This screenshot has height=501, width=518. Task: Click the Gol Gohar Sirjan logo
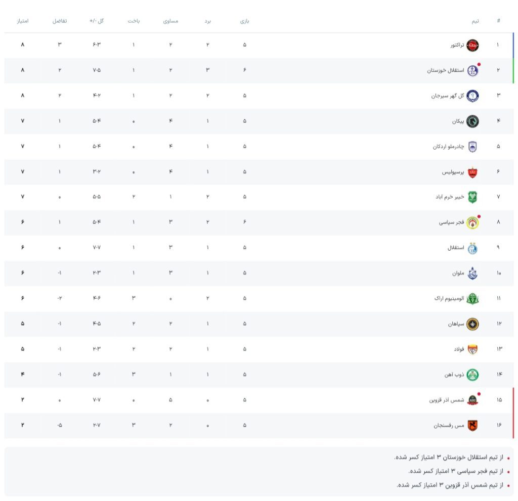point(472,96)
